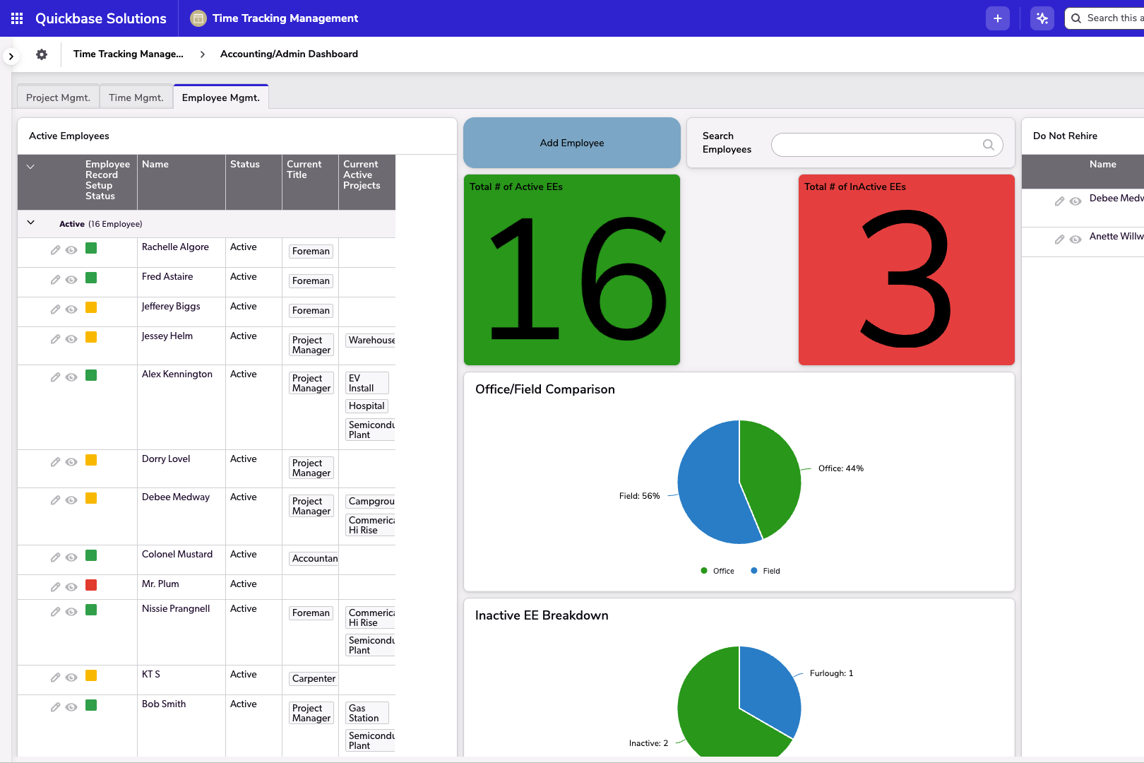The image size is (1144, 763).
Task: Edit Debee Medway's Do Not Rehire entry
Action: click(1059, 201)
